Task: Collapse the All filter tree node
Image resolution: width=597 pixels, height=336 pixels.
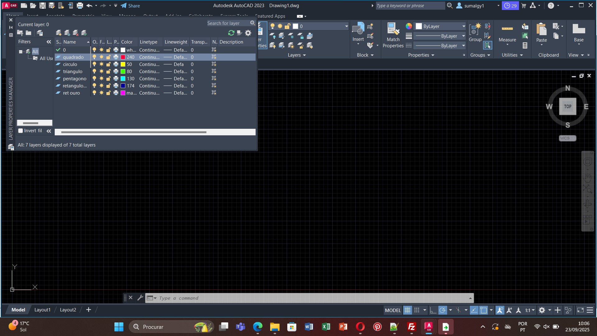Action: tap(21, 52)
